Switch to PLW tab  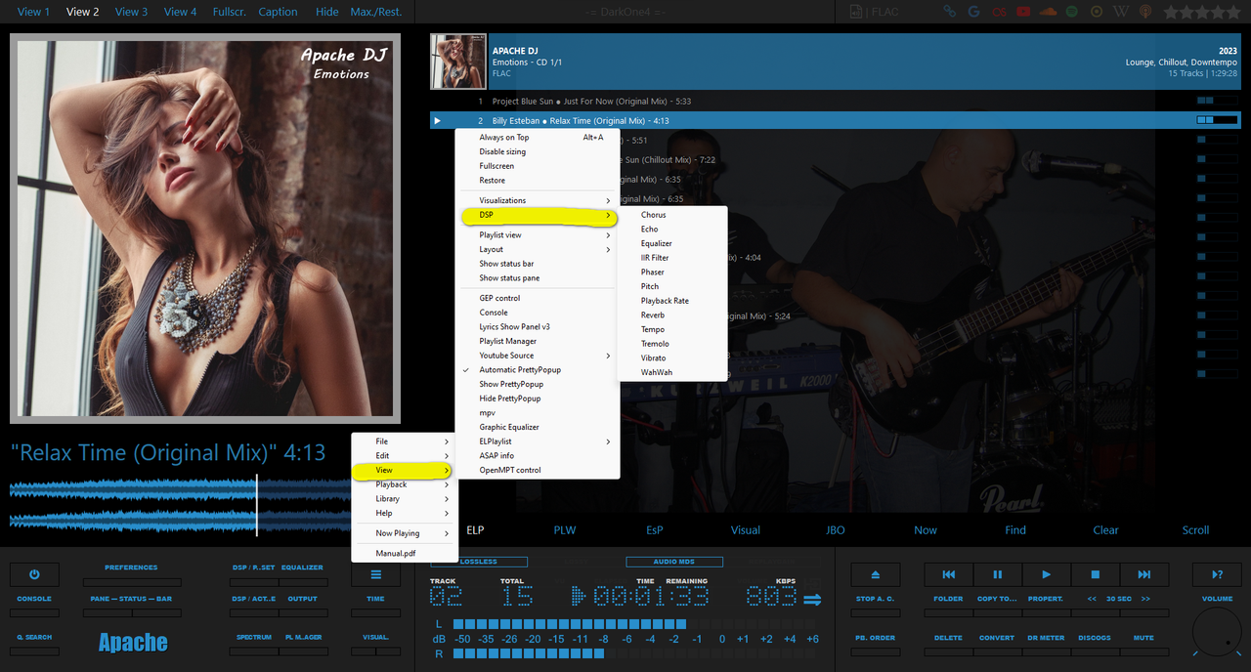click(565, 530)
